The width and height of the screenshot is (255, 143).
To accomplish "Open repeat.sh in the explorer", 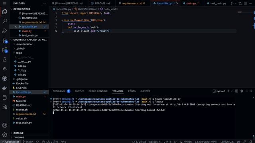I will click(22, 110).
